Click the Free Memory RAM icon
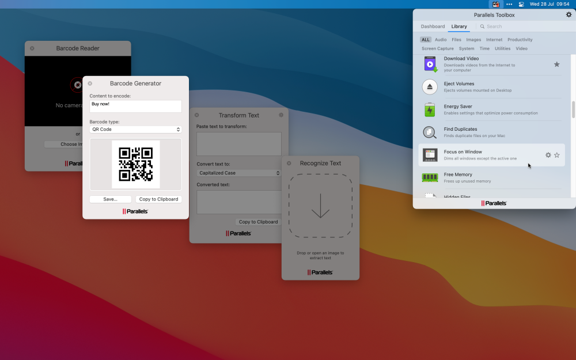Viewport: 576px width, 360px height. click(430, 178)
